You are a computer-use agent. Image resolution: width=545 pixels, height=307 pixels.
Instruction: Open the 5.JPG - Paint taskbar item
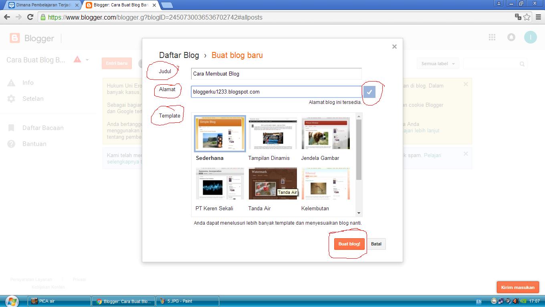[x=188, y=301]
